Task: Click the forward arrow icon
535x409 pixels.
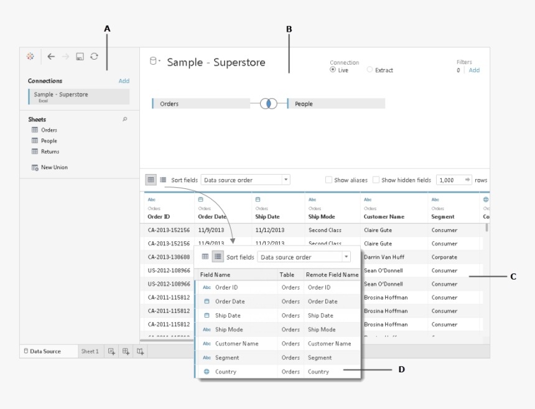Action: click(65, 57)
